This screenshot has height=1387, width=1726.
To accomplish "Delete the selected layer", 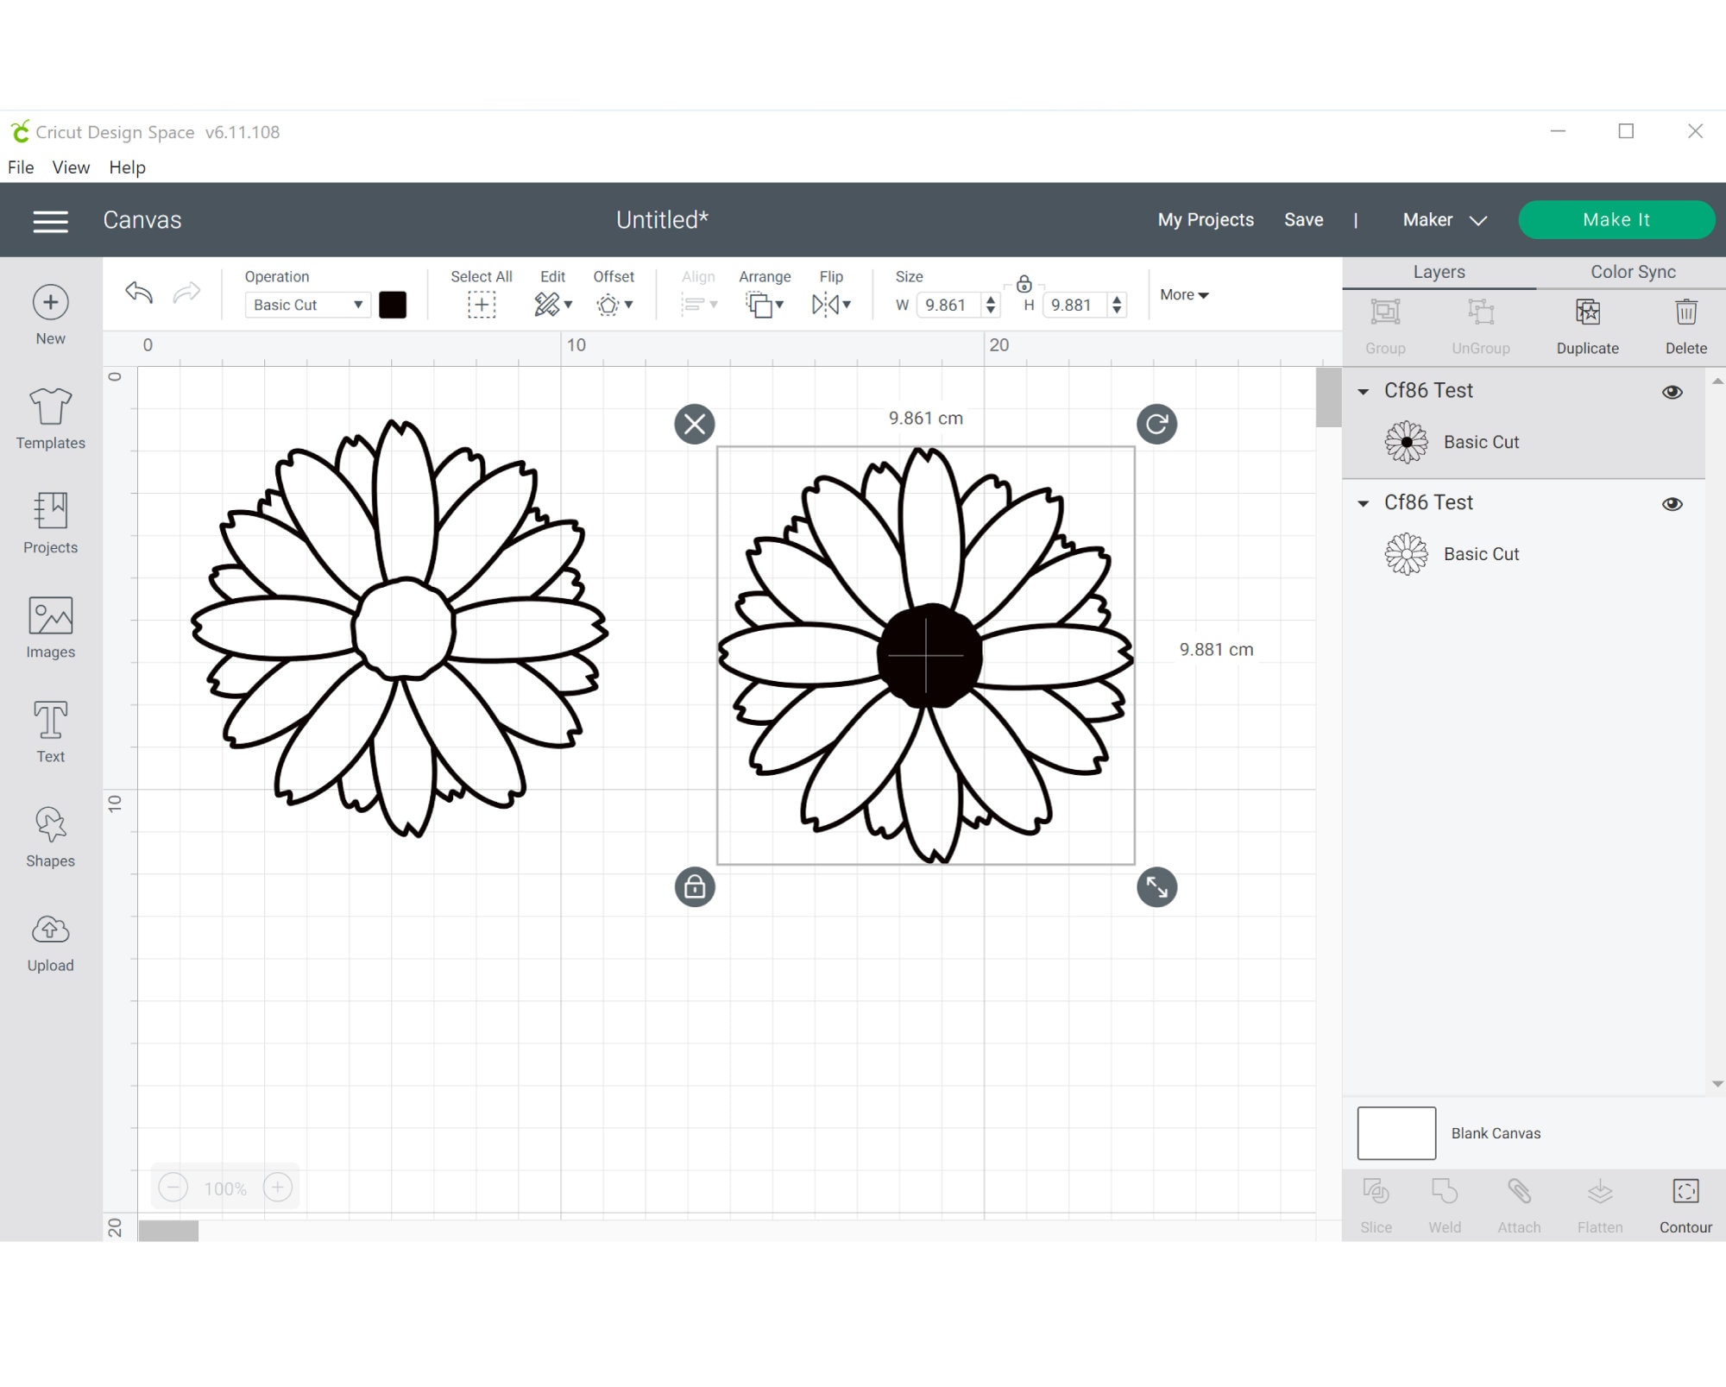I will tap(1685, 326).
